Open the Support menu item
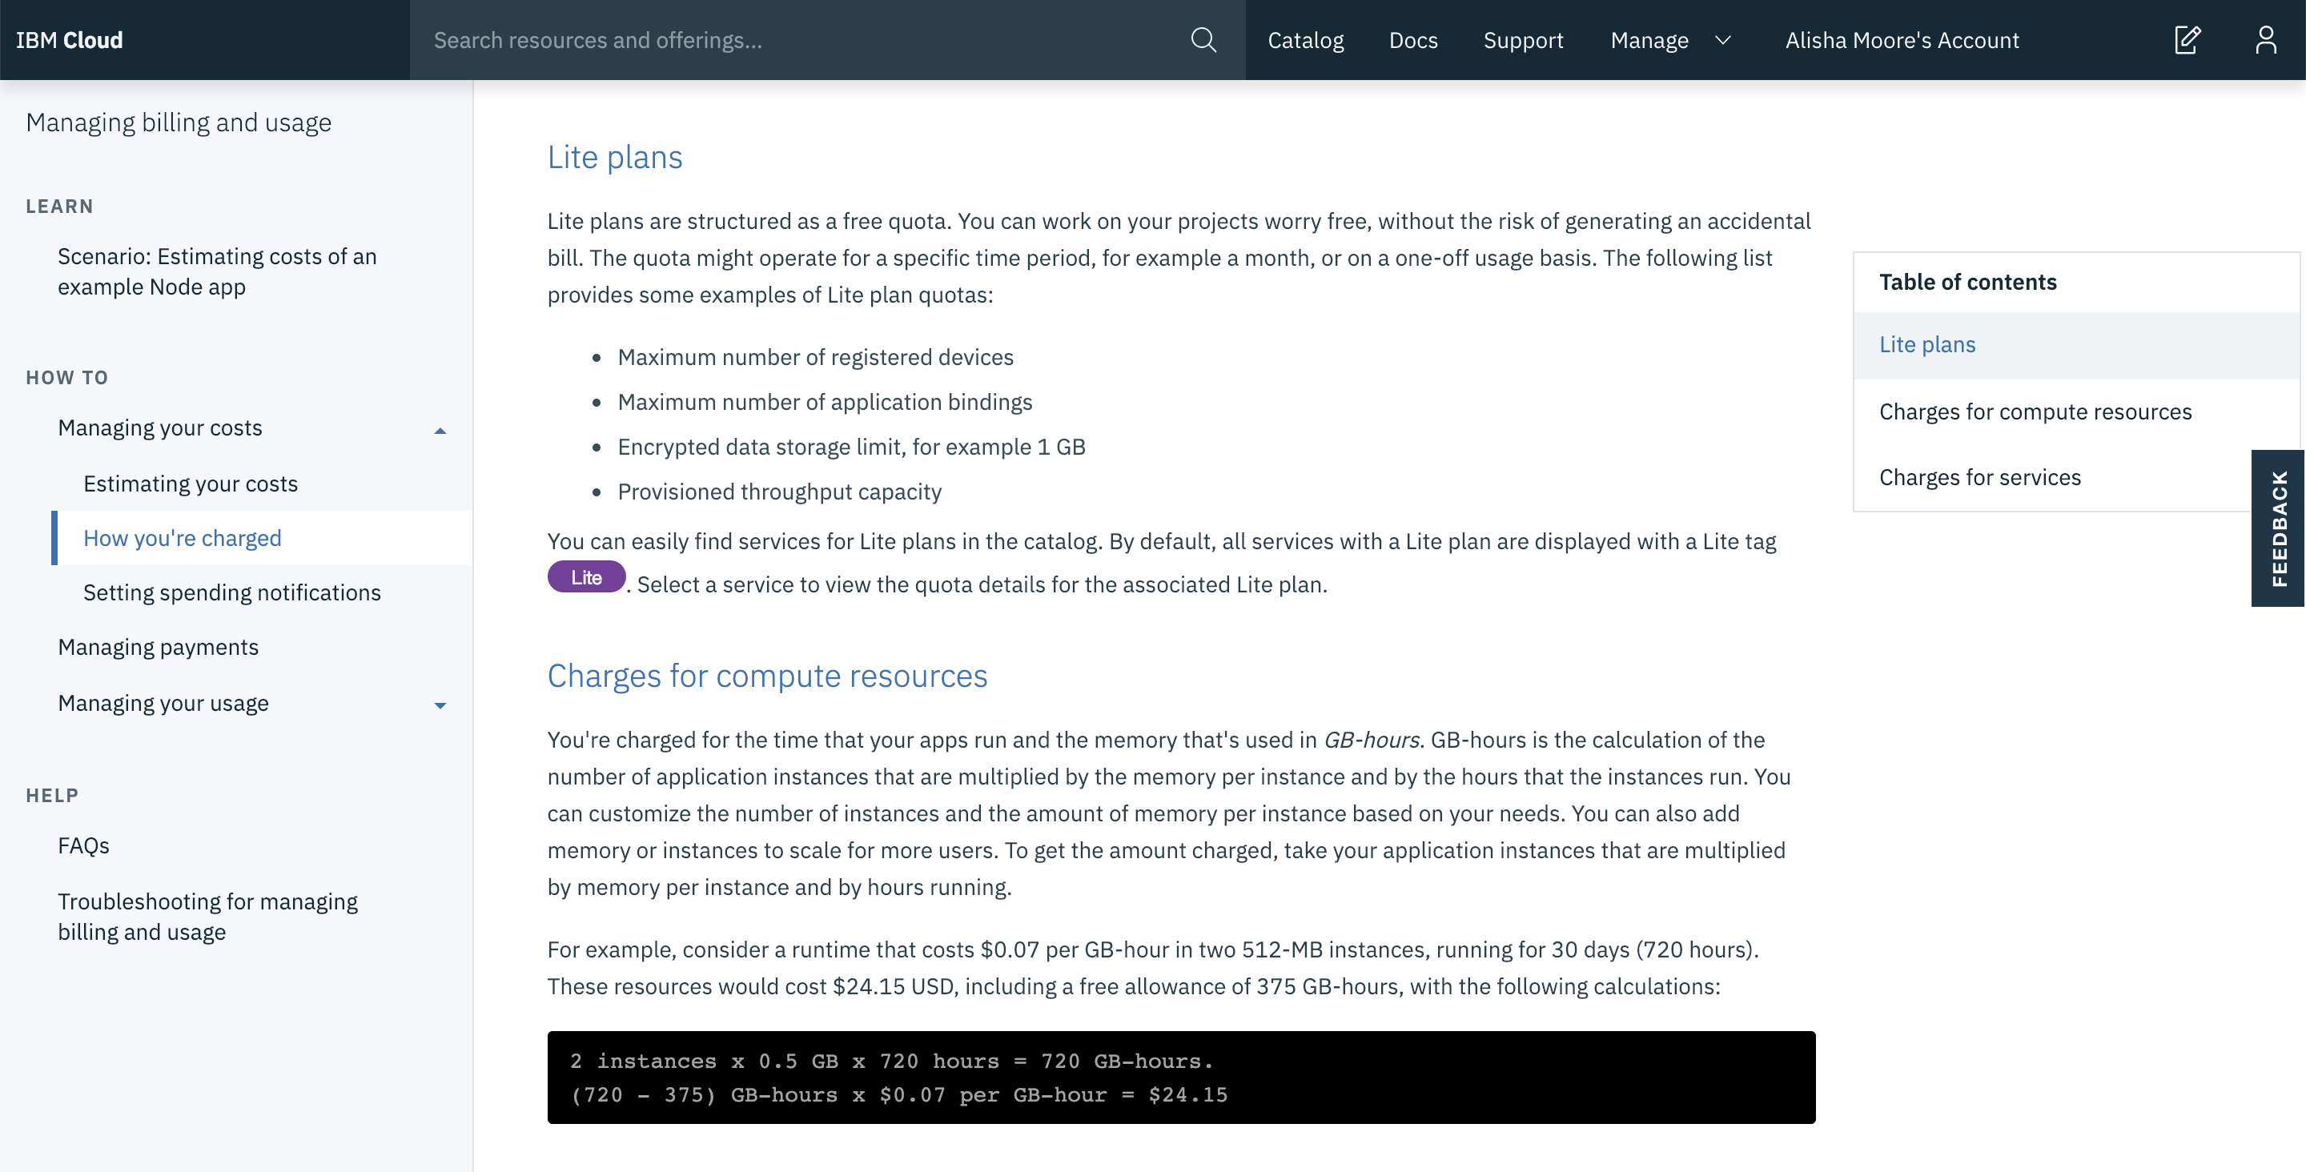Viewport: 2306px width, 1172px height. tap(1523, 40)
